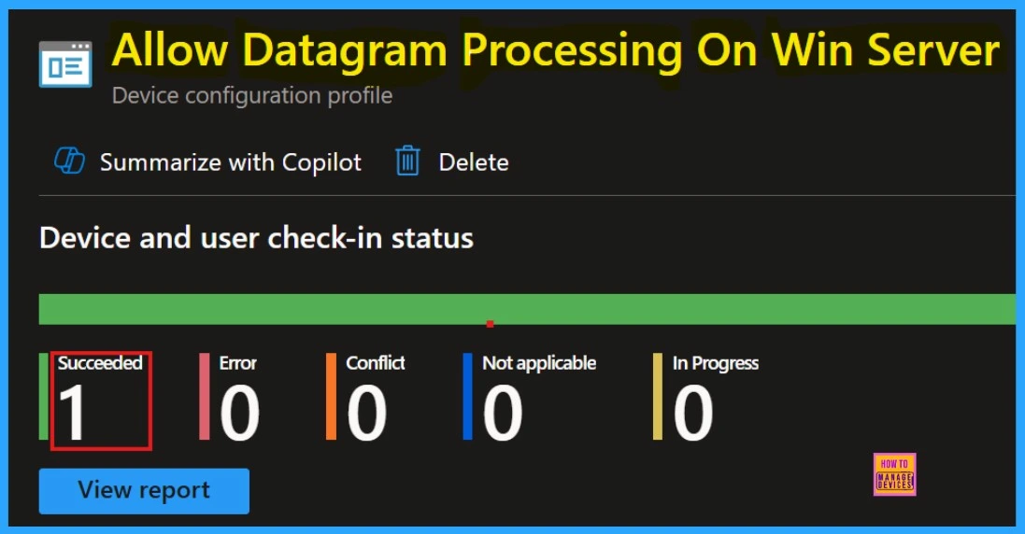
Task: Click the green check-in status bar
Action: pyautogui.click(x=527, y=309)
